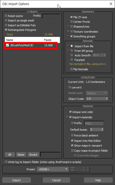Enable the Shapes/Lines checkbox
Image resolution: width=115 pixels, height=185 pixels.
[72, 26]
